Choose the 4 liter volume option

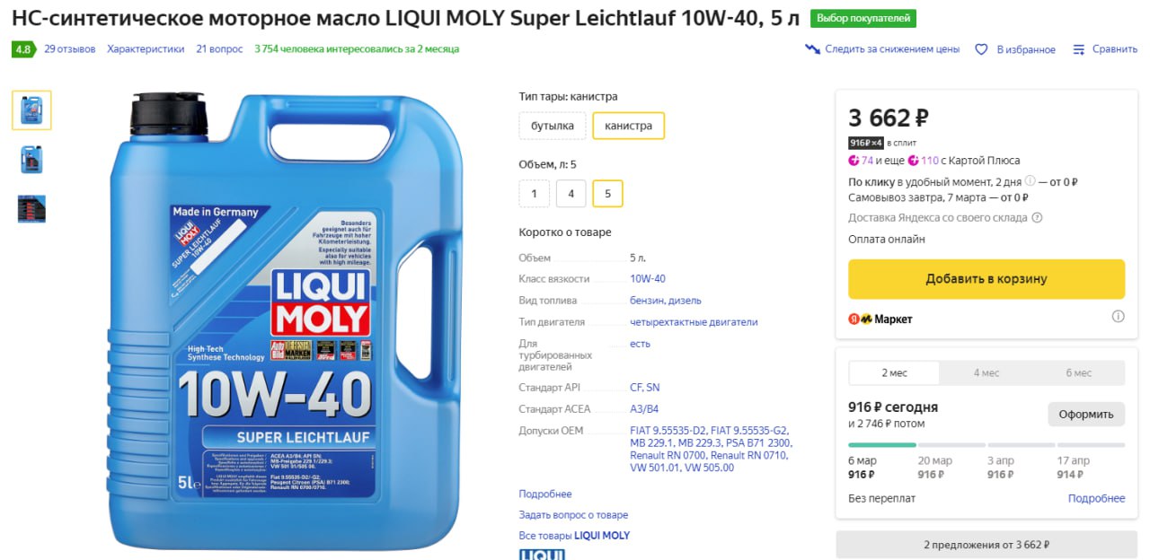point(571,193)
